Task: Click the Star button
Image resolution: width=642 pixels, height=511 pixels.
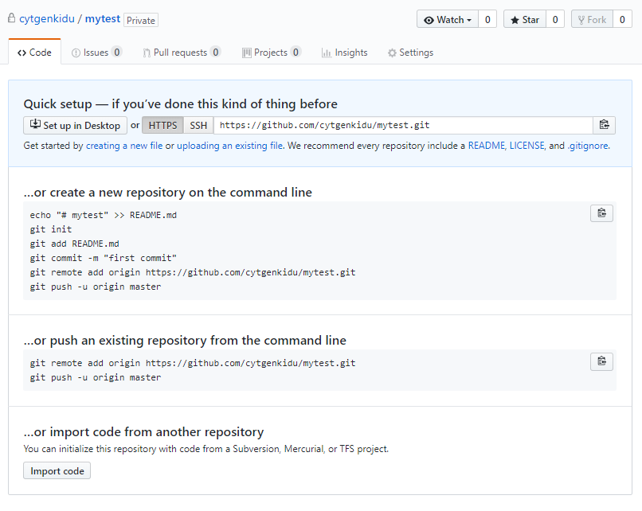Action: (524, 20)
